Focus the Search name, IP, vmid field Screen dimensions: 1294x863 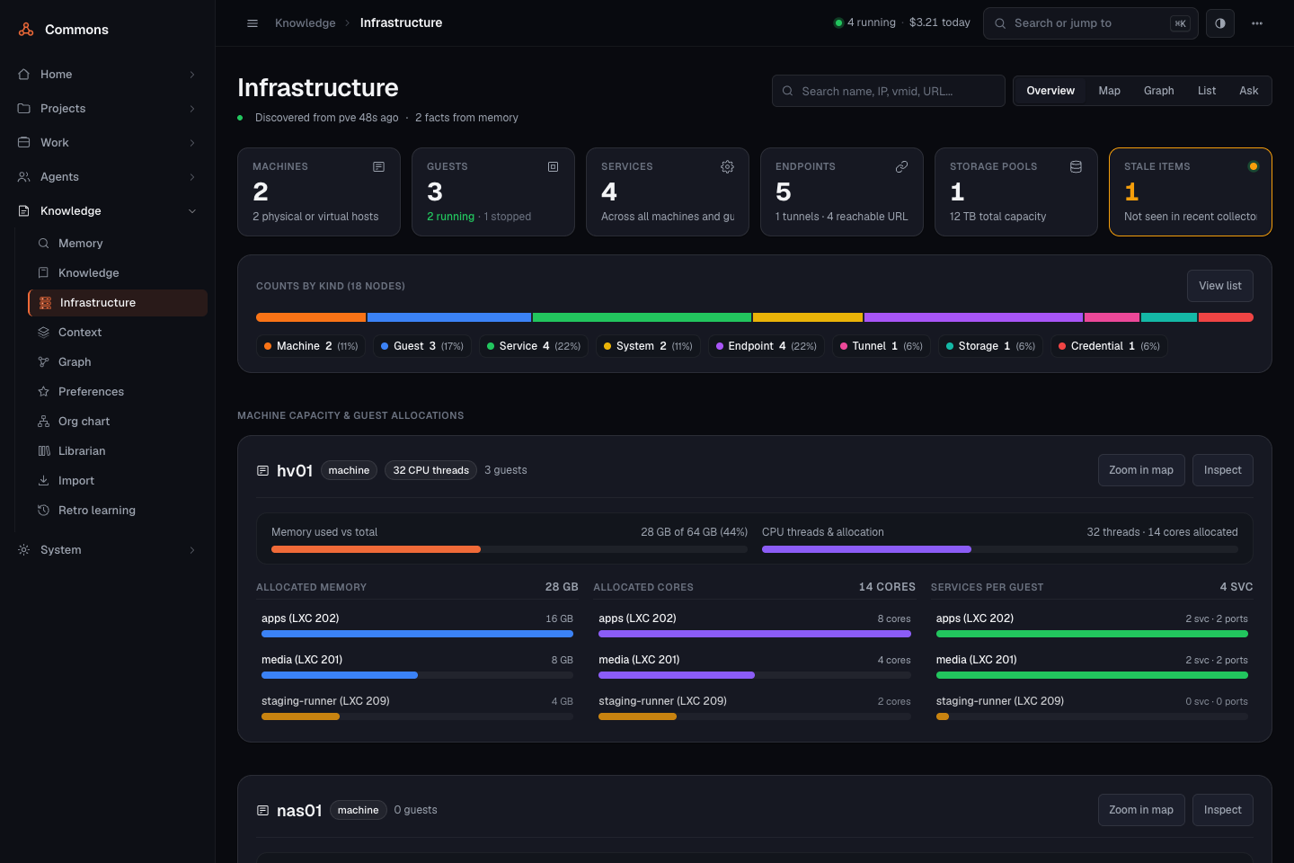(x=888, y=91)
